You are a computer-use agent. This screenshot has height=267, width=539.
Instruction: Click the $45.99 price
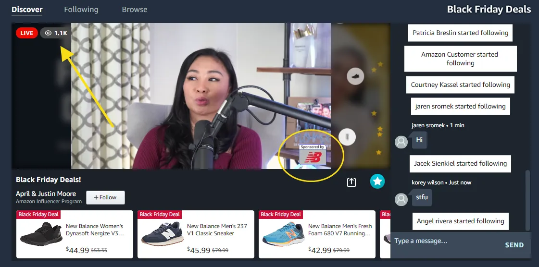point(199,250)
